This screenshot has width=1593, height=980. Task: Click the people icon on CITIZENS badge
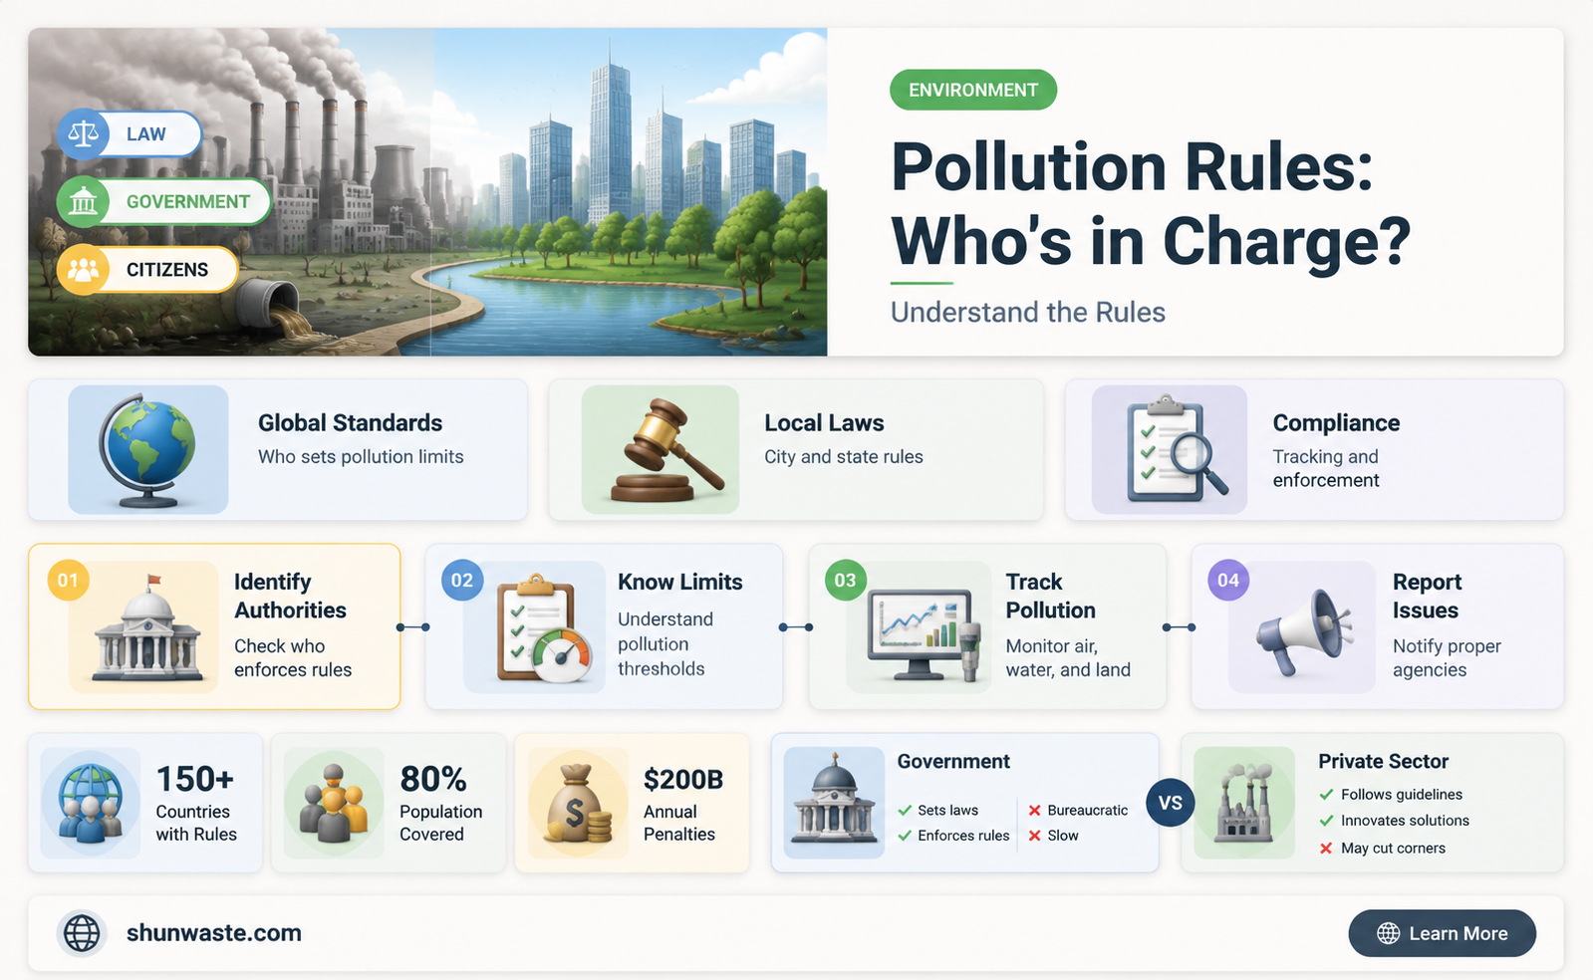coord(84,270)
